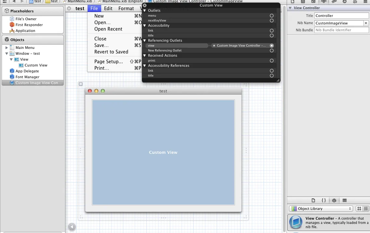Viewport: 370px width, 233px height.
Task: Collapse the Accessibility section
Action: [x=145, y=25]
